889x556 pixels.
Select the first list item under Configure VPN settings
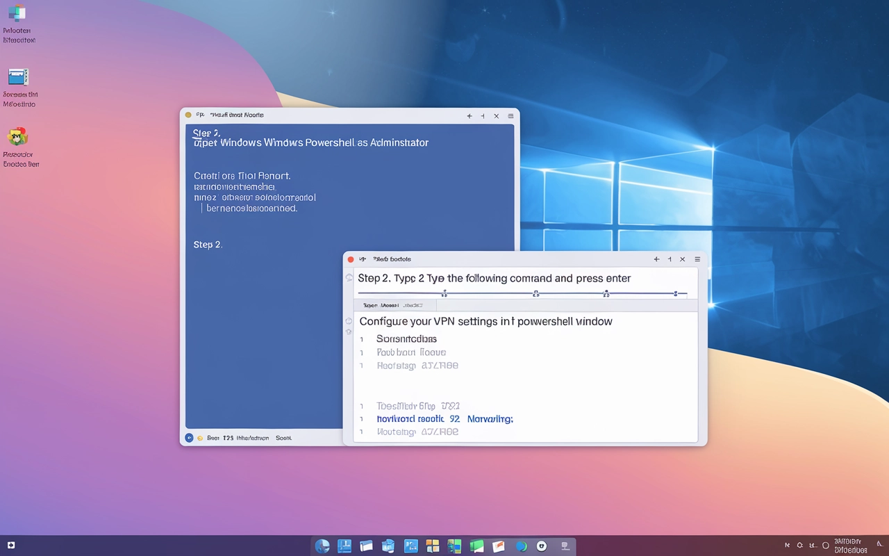click(406, 339)
